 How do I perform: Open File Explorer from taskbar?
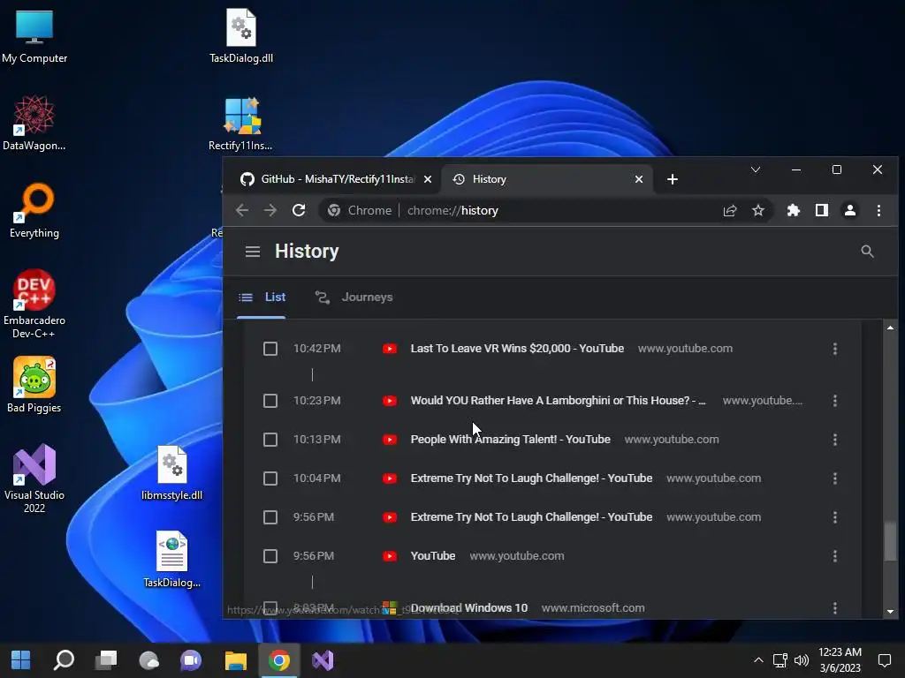(x=235, y=660)
